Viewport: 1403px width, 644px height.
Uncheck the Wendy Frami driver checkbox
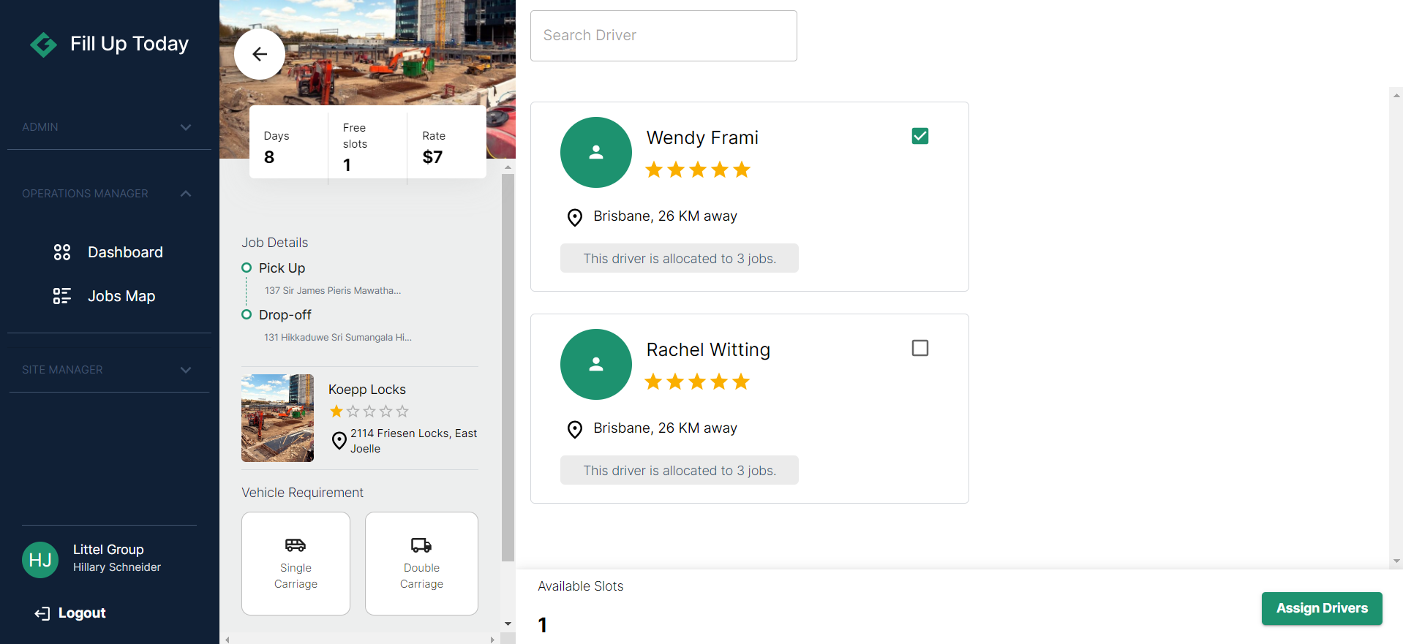click(x=920, y=136)
